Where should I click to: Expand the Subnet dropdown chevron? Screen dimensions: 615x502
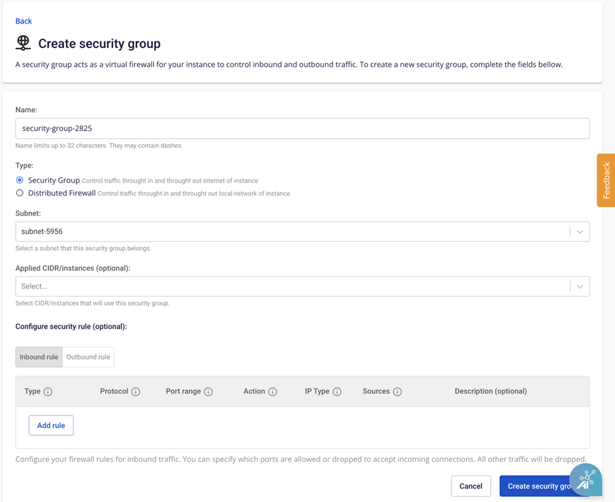coord(579,232)
